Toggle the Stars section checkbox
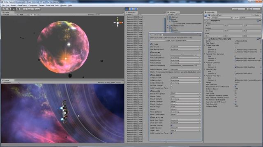This screenshot has width=263, height=147. pyautogui.click(x=151, y=44)
